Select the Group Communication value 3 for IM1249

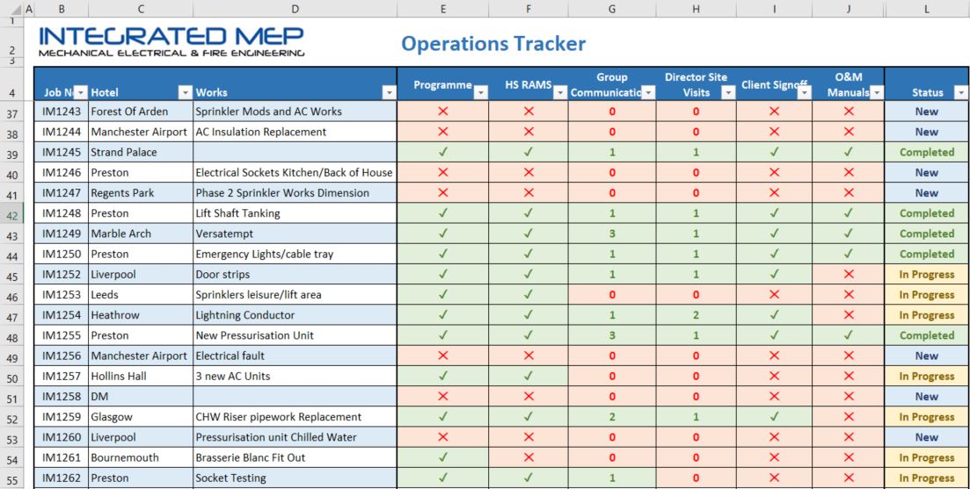(x=612, y=234)
